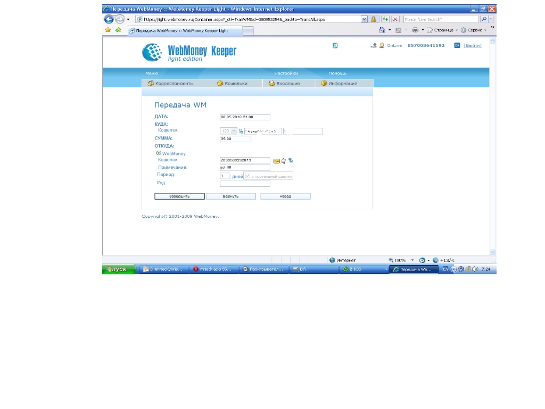Open the search provider options dropdown
Viewport: 545px width, 409px height.
tap(491, 20)
